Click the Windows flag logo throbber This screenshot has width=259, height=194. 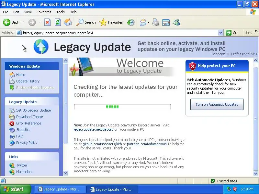click(253, 12)
